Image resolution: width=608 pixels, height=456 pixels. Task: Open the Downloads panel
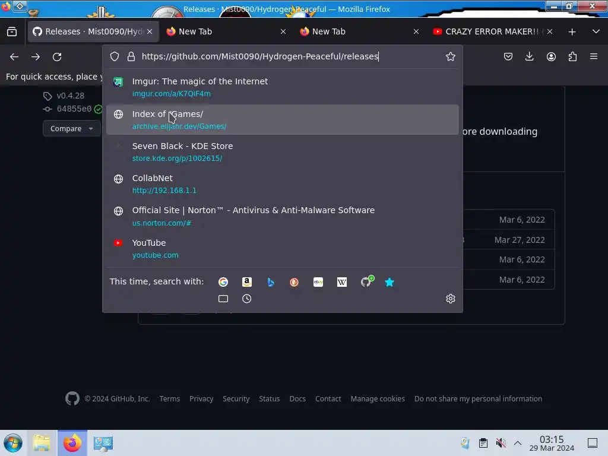[529, 56]
